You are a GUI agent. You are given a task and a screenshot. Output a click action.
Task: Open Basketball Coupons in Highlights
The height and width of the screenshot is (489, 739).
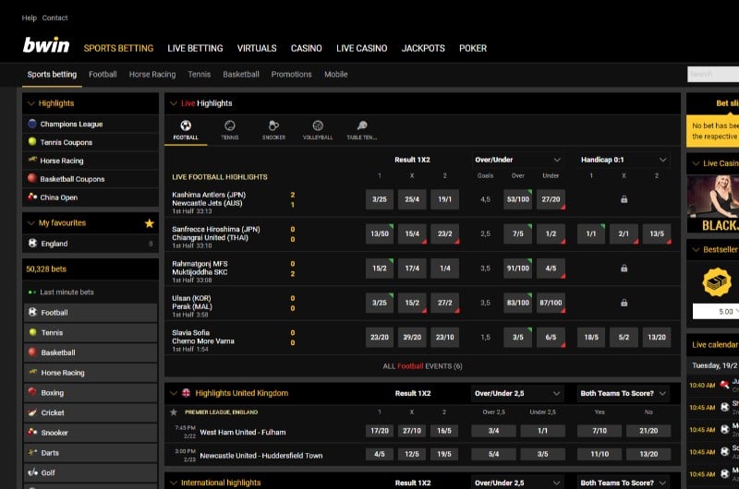(x=90, y=179)
